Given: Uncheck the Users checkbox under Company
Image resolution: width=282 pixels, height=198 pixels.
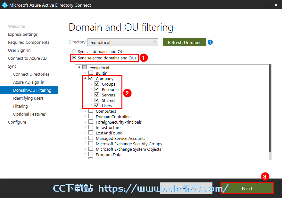Looking at the screenshot, I should (97, 105).
